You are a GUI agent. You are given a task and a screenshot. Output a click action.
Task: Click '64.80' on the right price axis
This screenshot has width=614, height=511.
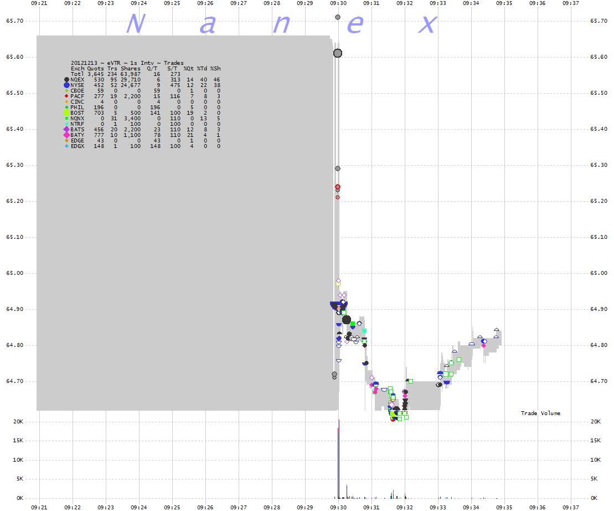598,345
